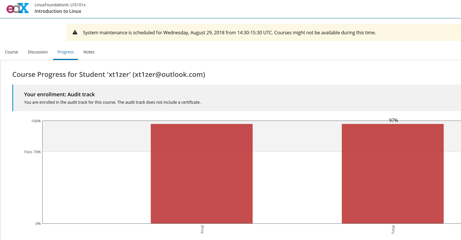
Task: Click the Course Progress for Student heading
Action: [x=108, y=75]
